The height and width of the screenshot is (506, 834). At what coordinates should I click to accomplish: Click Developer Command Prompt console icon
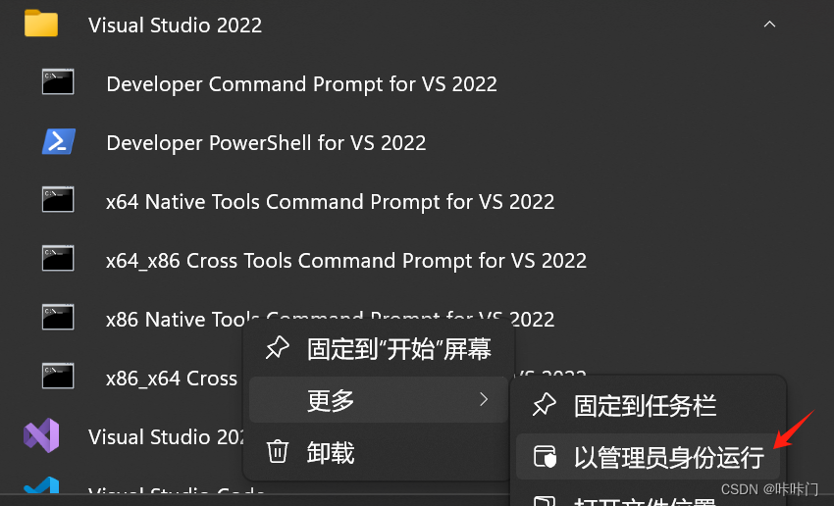(58, 81)
